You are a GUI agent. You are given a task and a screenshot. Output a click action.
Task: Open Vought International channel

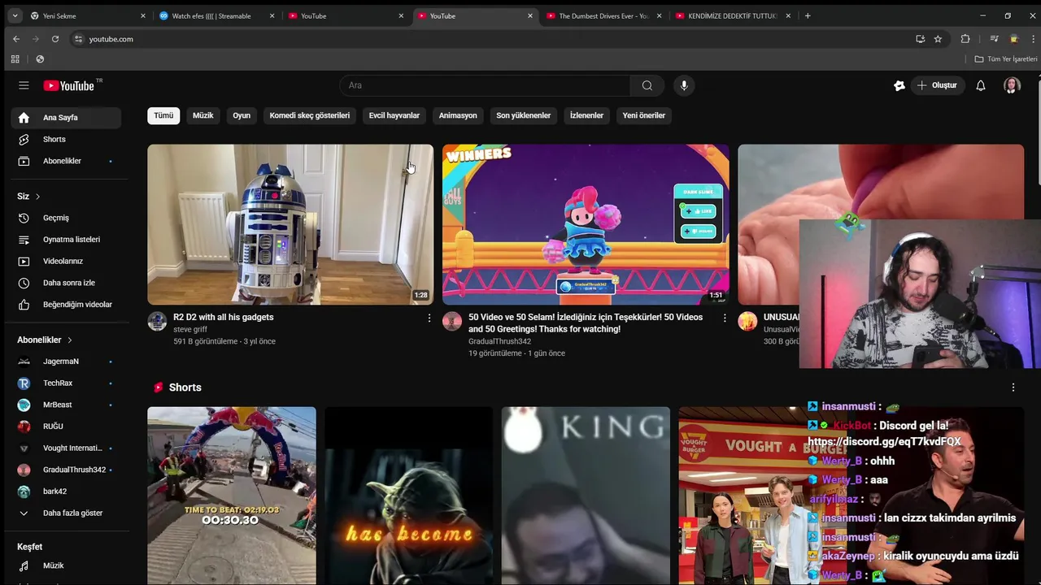click(x=66, y=448)
